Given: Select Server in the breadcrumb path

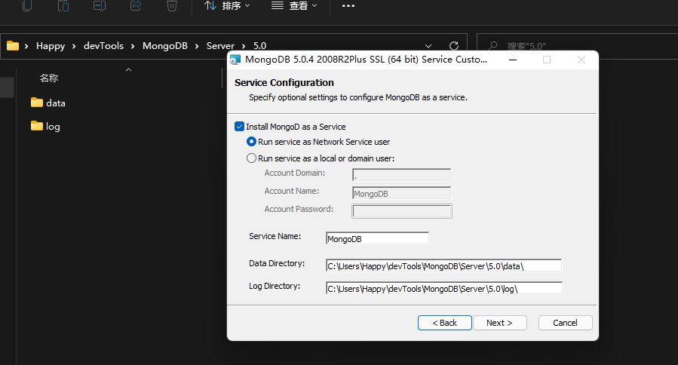Looking at the screenshot, I should tap(220, 46).
